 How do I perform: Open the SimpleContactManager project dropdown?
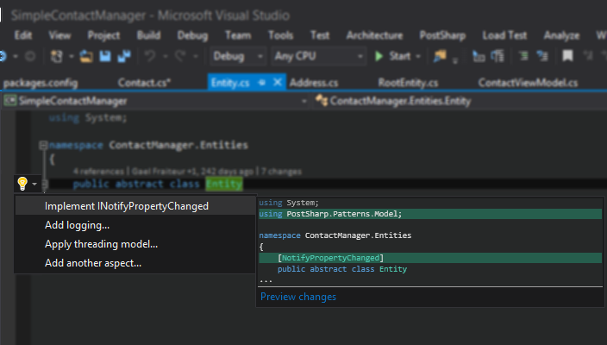[x=156, y=101]
